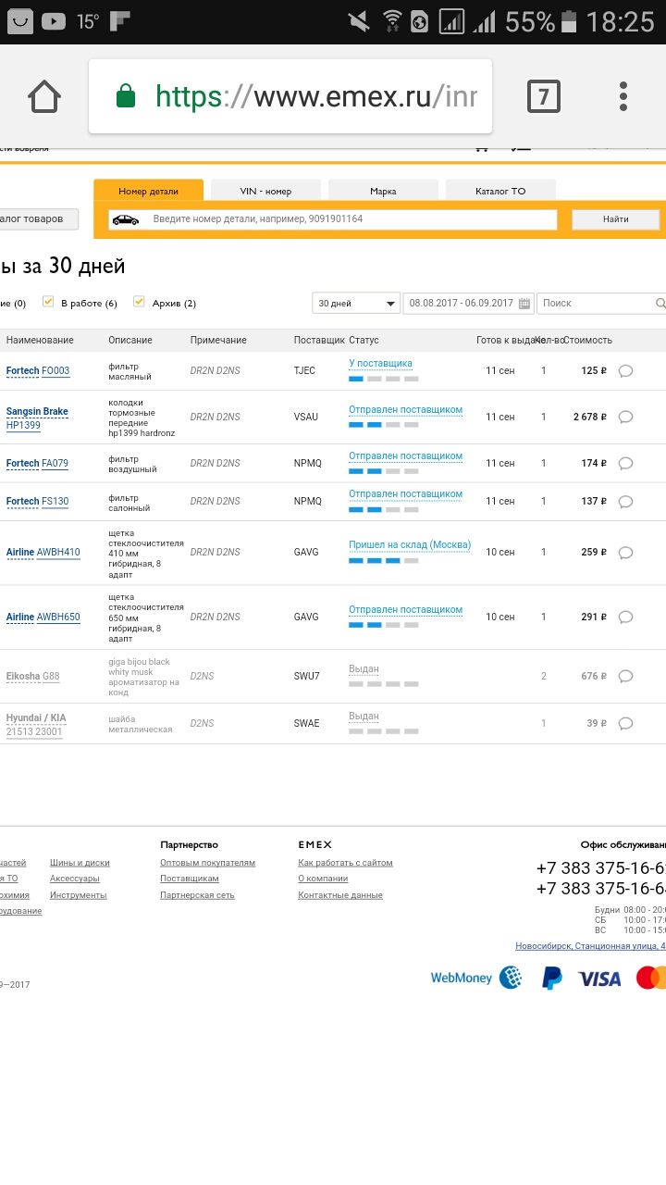Open the tab switcher showing 7 tabs

[543, 96]
